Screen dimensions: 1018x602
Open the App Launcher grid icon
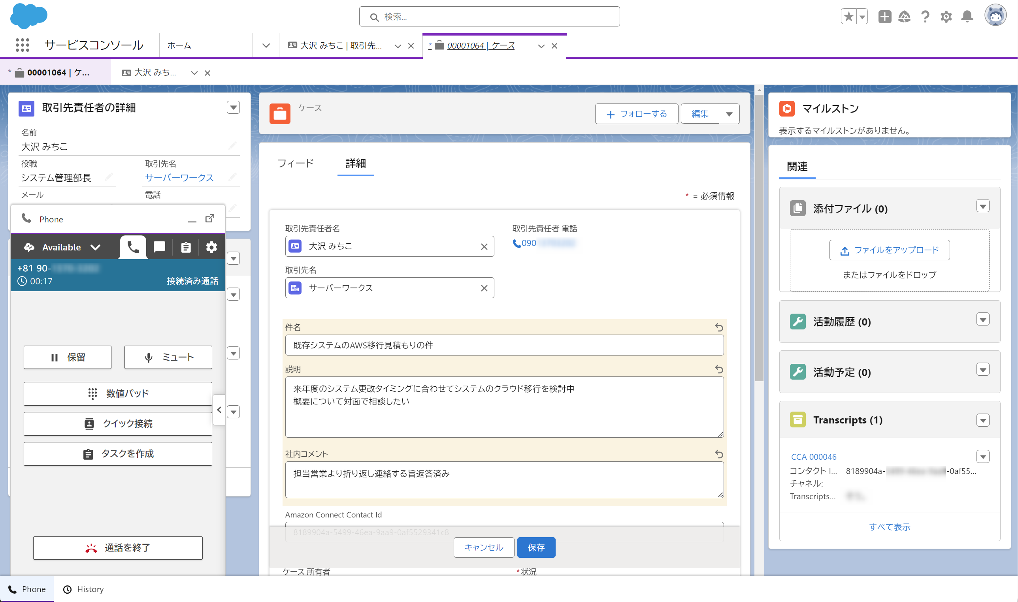[x=22, y=45]
